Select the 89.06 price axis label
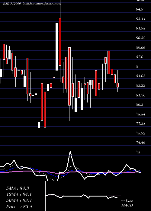151x211 pixels. click(x=141, y=48)
